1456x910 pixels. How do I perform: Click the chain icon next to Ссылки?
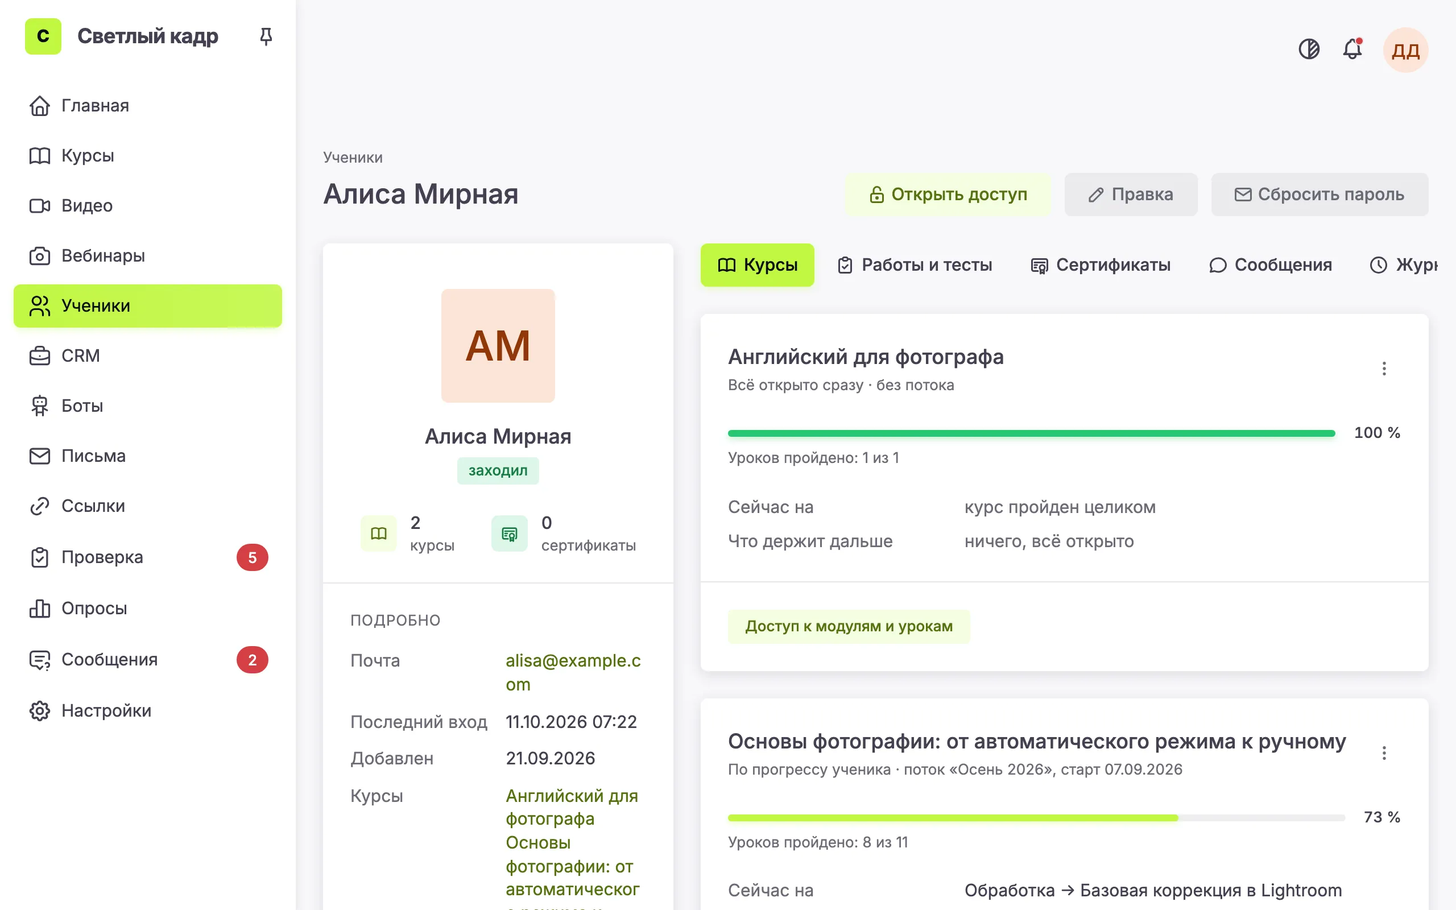(40, 506)
